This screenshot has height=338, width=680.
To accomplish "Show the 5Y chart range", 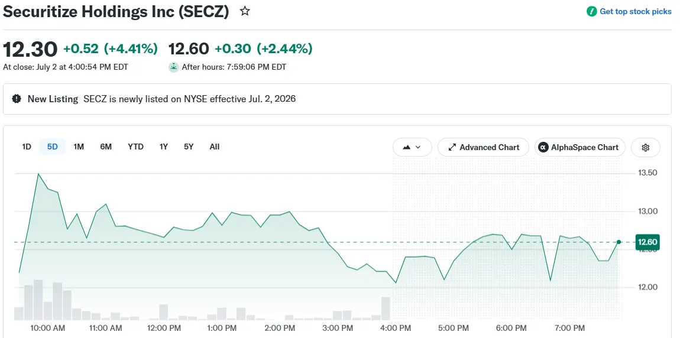I will 189,147.
